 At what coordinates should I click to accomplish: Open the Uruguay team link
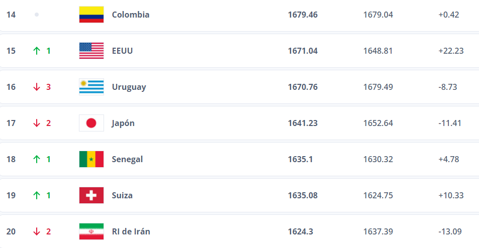[129, 87]
